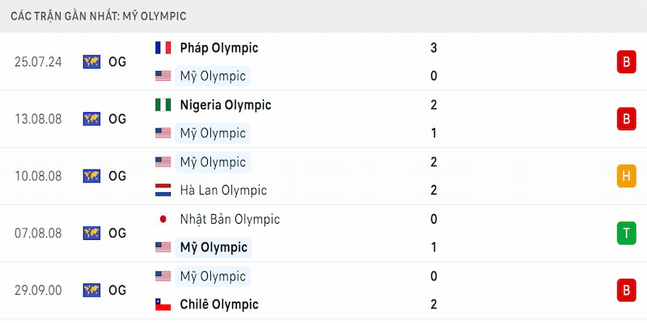
Task: Click the Netherlands flag next to Hà Lan Olympic
Action: tap(163, 191)
